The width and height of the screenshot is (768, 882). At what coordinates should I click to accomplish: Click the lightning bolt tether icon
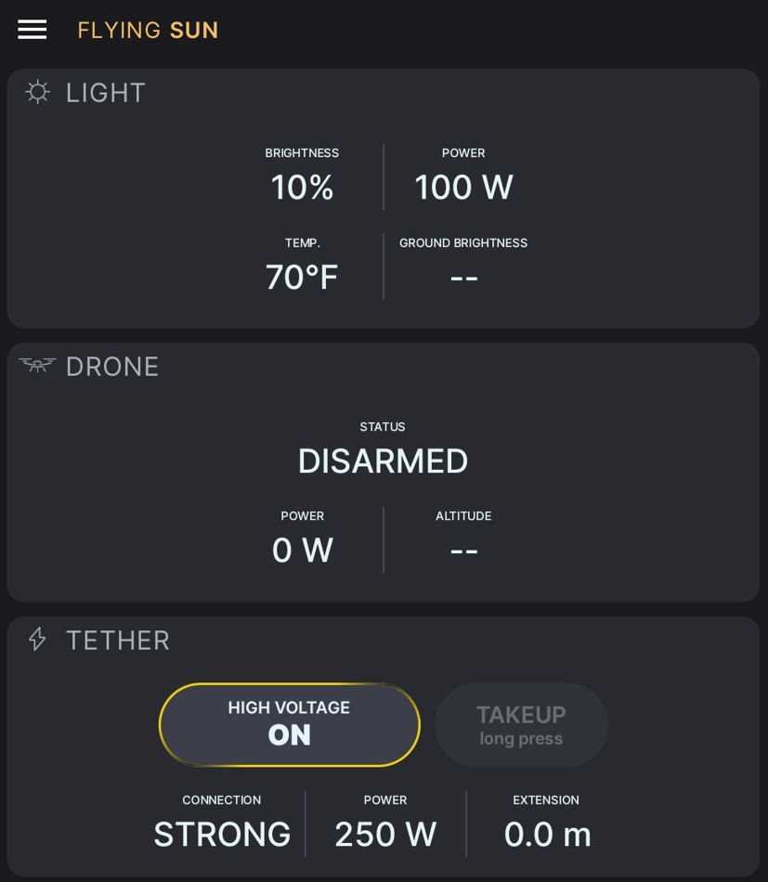click(37, 639)
